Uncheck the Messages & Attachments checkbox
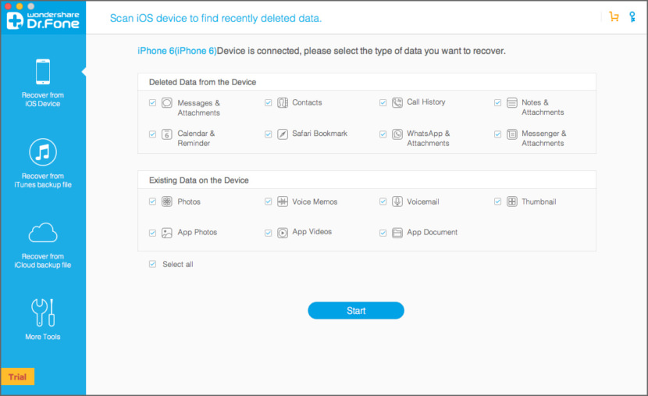648x396 pixels. click(x=152, y=102)
